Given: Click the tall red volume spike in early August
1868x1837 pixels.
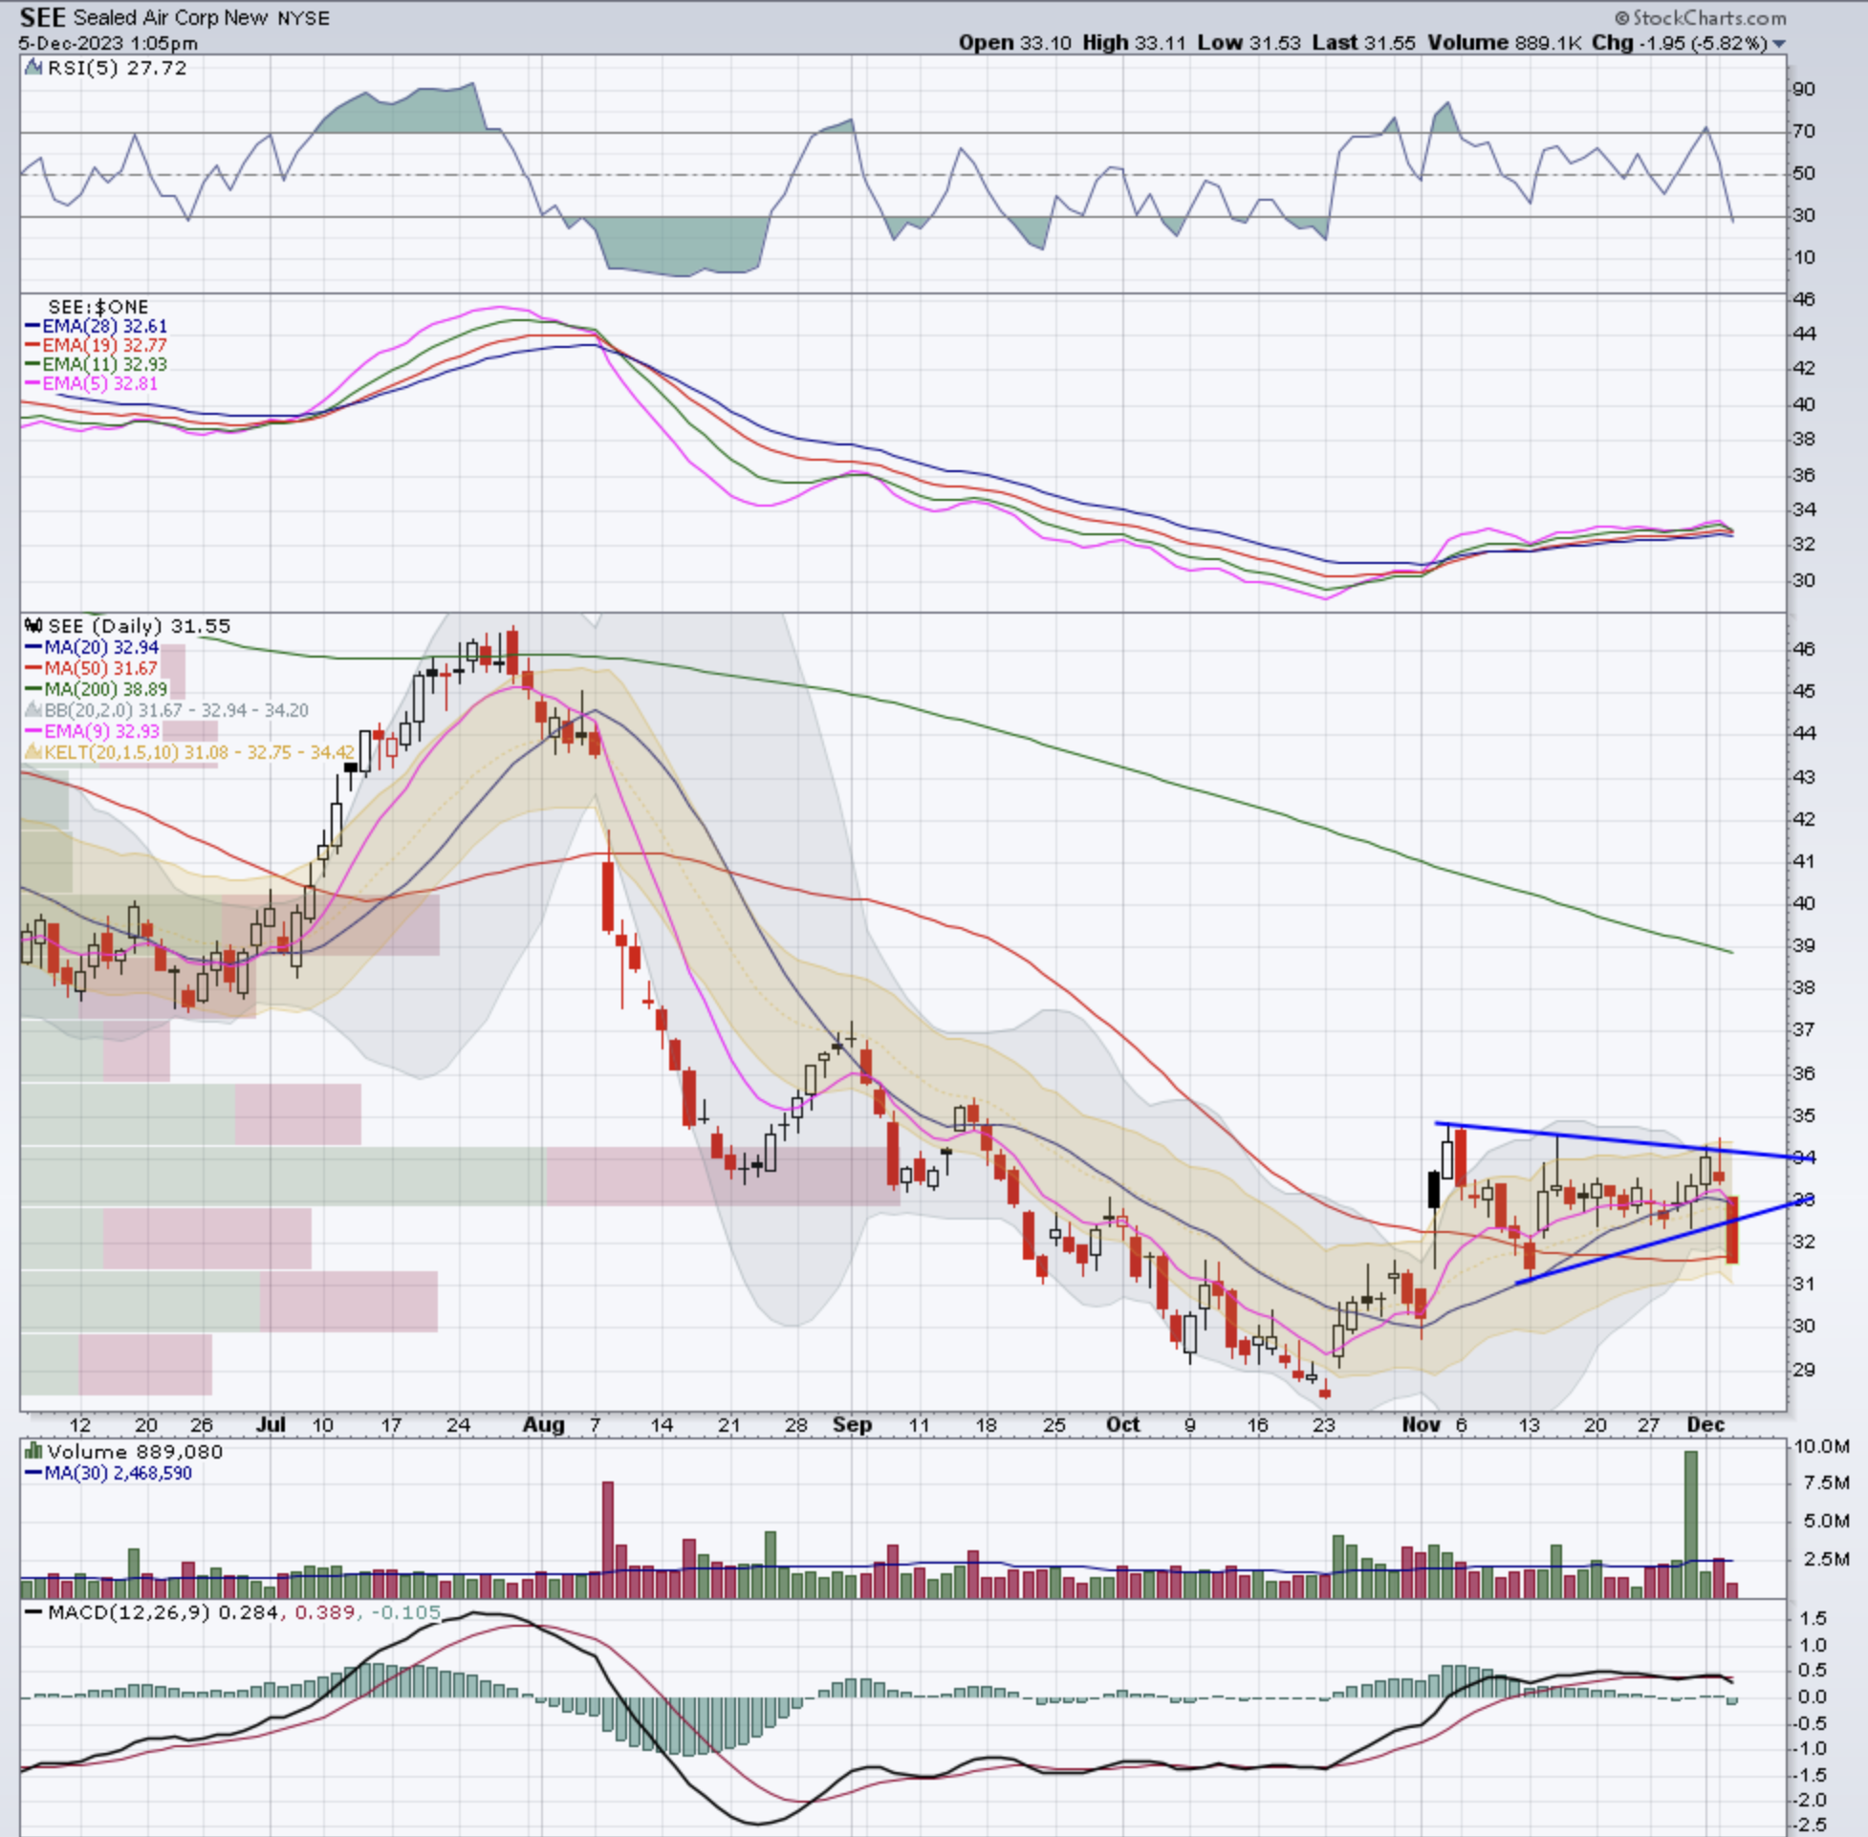Looking at the screenshot, I should click(608, 1540).
